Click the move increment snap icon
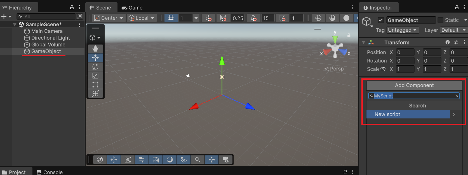Screen dimensions: 468x175 point(223,18)
